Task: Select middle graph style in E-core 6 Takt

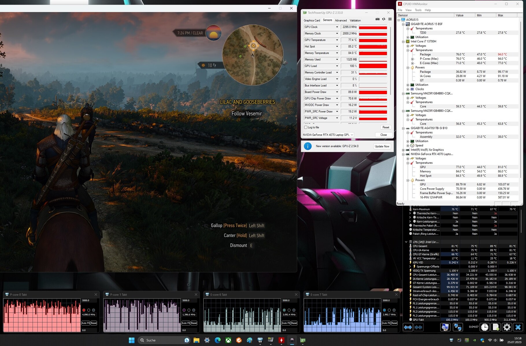Action: (x=289, y=310)
